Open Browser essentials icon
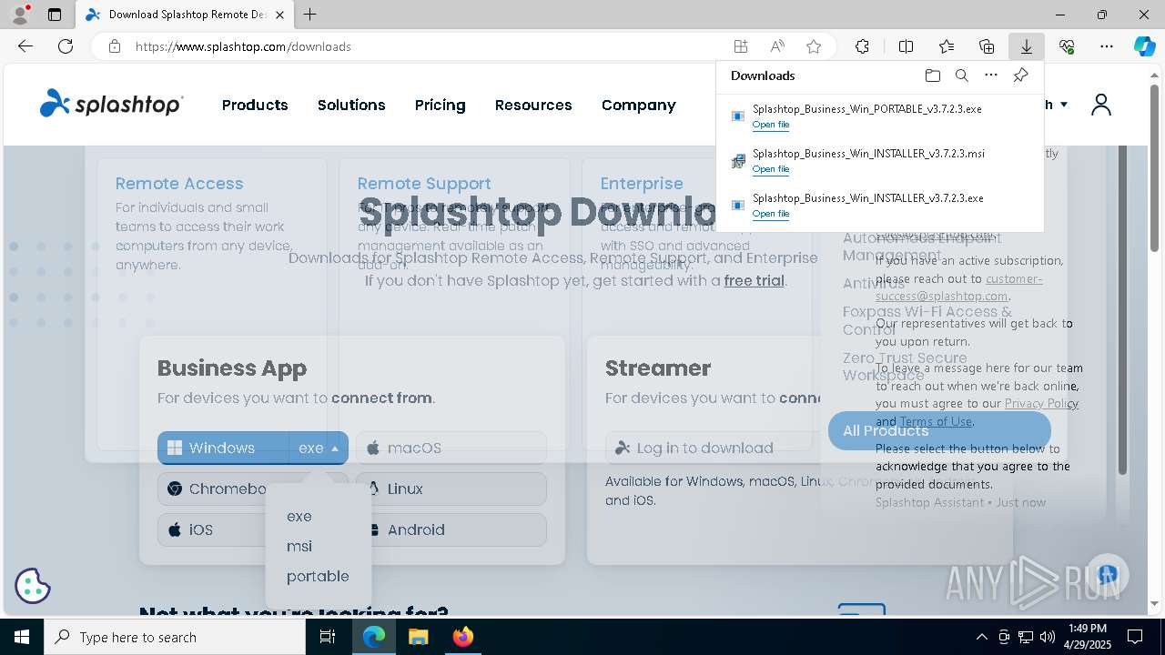The image size is (1165, 655). [1067, 46]
